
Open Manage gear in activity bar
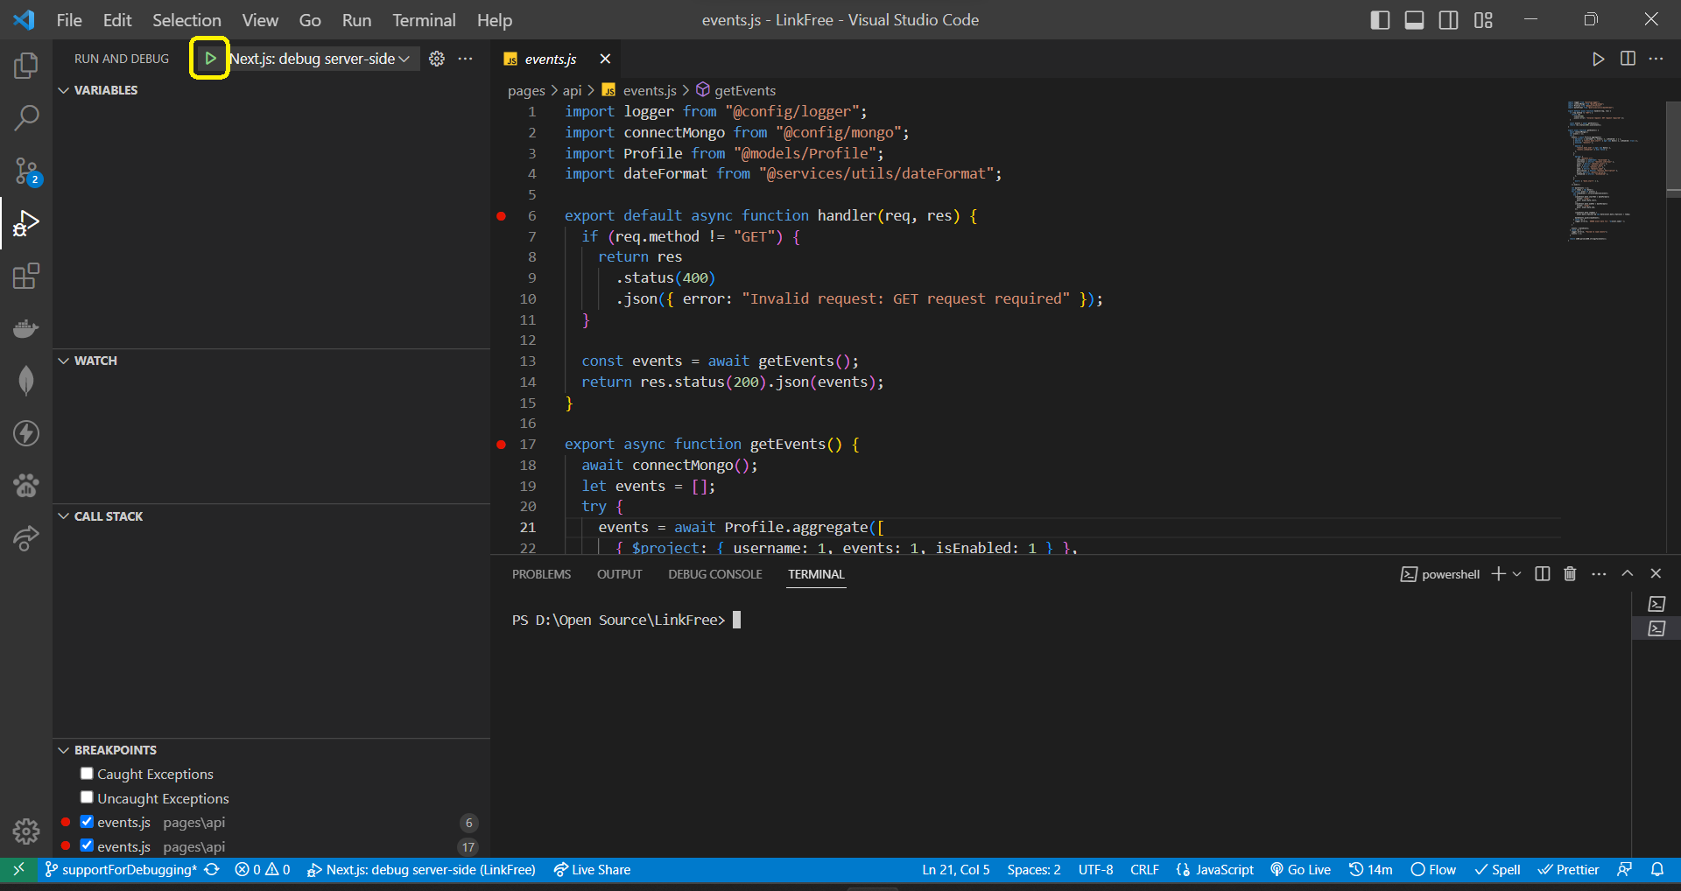tap(26, 831)
